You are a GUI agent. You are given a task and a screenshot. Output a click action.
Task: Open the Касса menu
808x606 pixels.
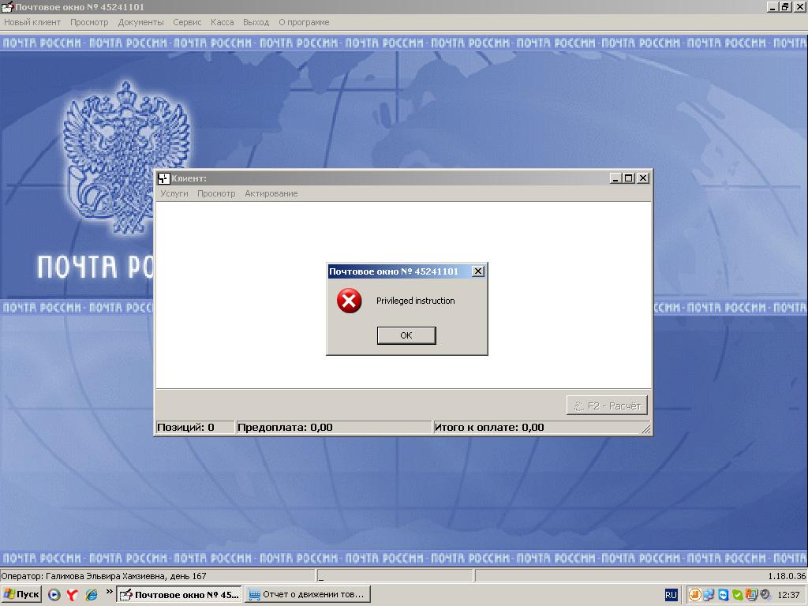point(222,22)
